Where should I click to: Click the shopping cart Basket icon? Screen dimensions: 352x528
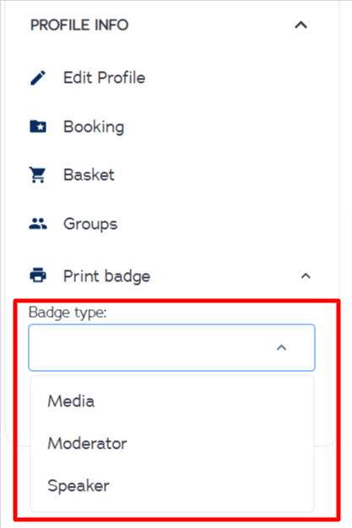point(38,175)
